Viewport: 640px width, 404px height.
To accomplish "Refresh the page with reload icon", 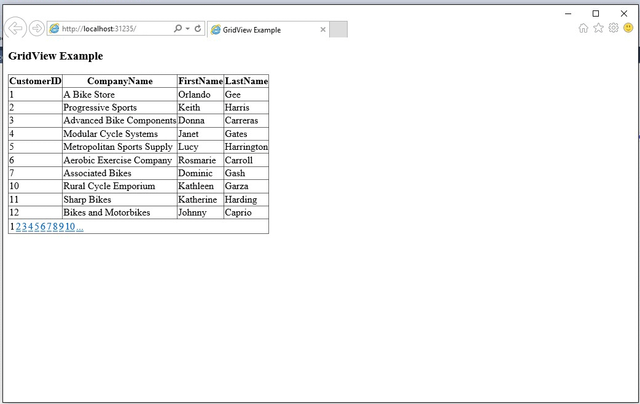I will click(x=198, y=29).
